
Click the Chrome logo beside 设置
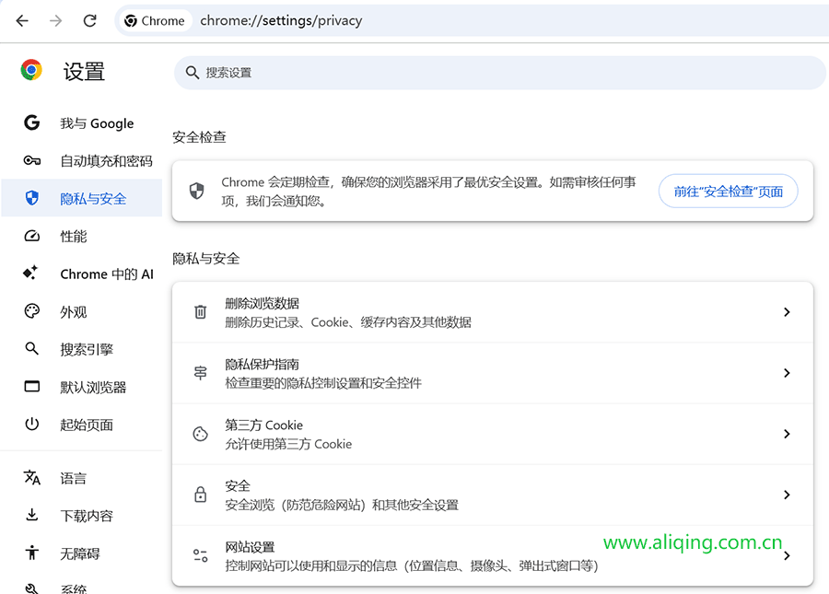pos(31,70)
